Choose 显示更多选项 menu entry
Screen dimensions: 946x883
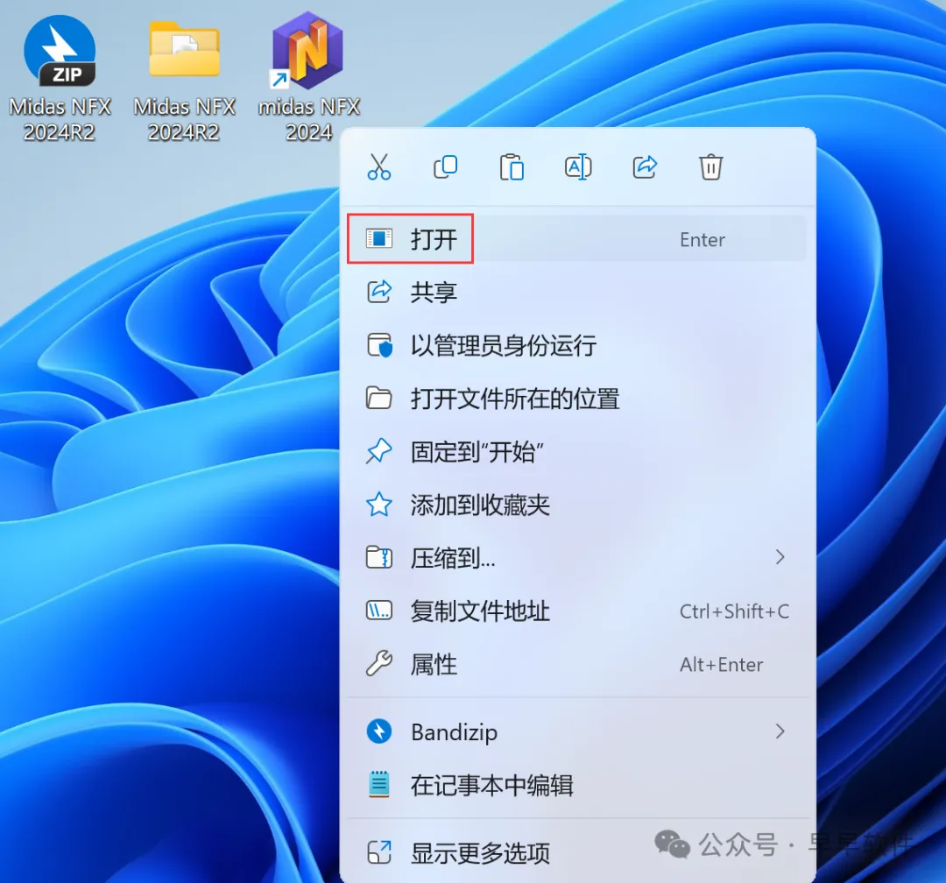point(576,852)
